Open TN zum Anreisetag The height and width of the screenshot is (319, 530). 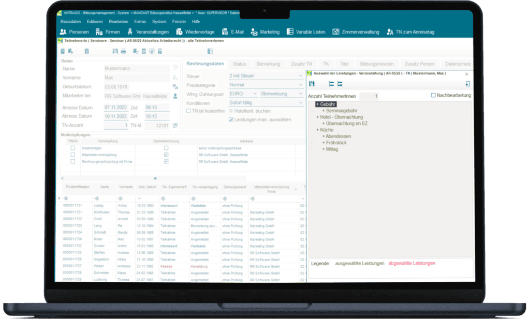410,32
